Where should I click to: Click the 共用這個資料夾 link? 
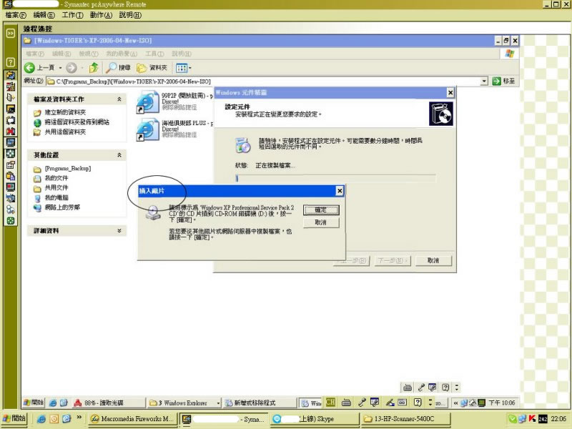(x=65, y=132)
